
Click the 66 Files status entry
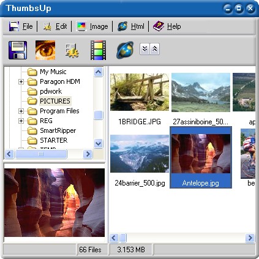pos(90,250)
